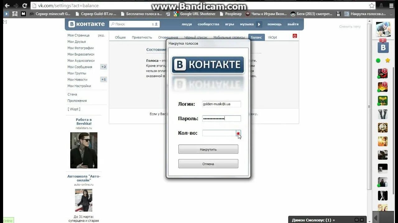The height and width of the screenshot is (223, 398).
Task: Click the browser back arrow
Action: [7, 6]
